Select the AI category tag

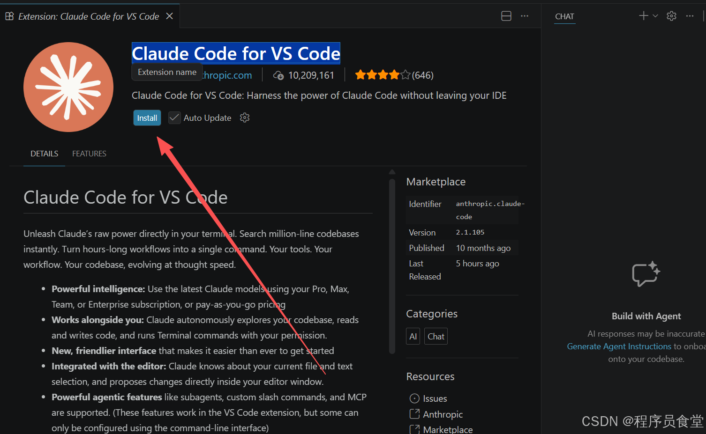(413, 336)
